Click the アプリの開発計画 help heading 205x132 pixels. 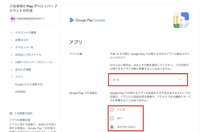click(20, 120)
